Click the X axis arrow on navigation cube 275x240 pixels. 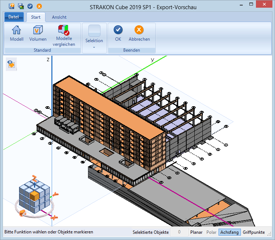point(54,218)
